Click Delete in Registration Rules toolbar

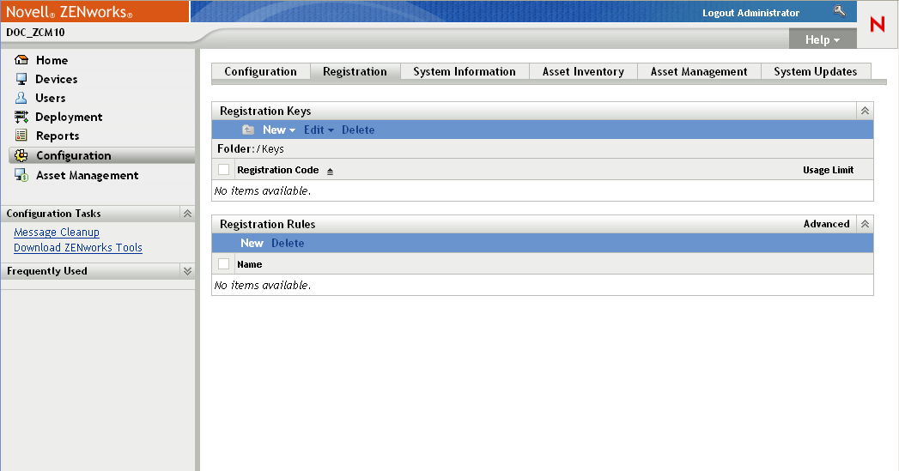click(288, 243)
